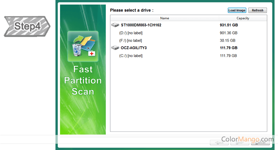The width and height of the screenshot is (278, 150).
Task: Click the ST1000DM003-1CH162 hard drive icon
Action: pyautogui.click(x=115, y=25)
